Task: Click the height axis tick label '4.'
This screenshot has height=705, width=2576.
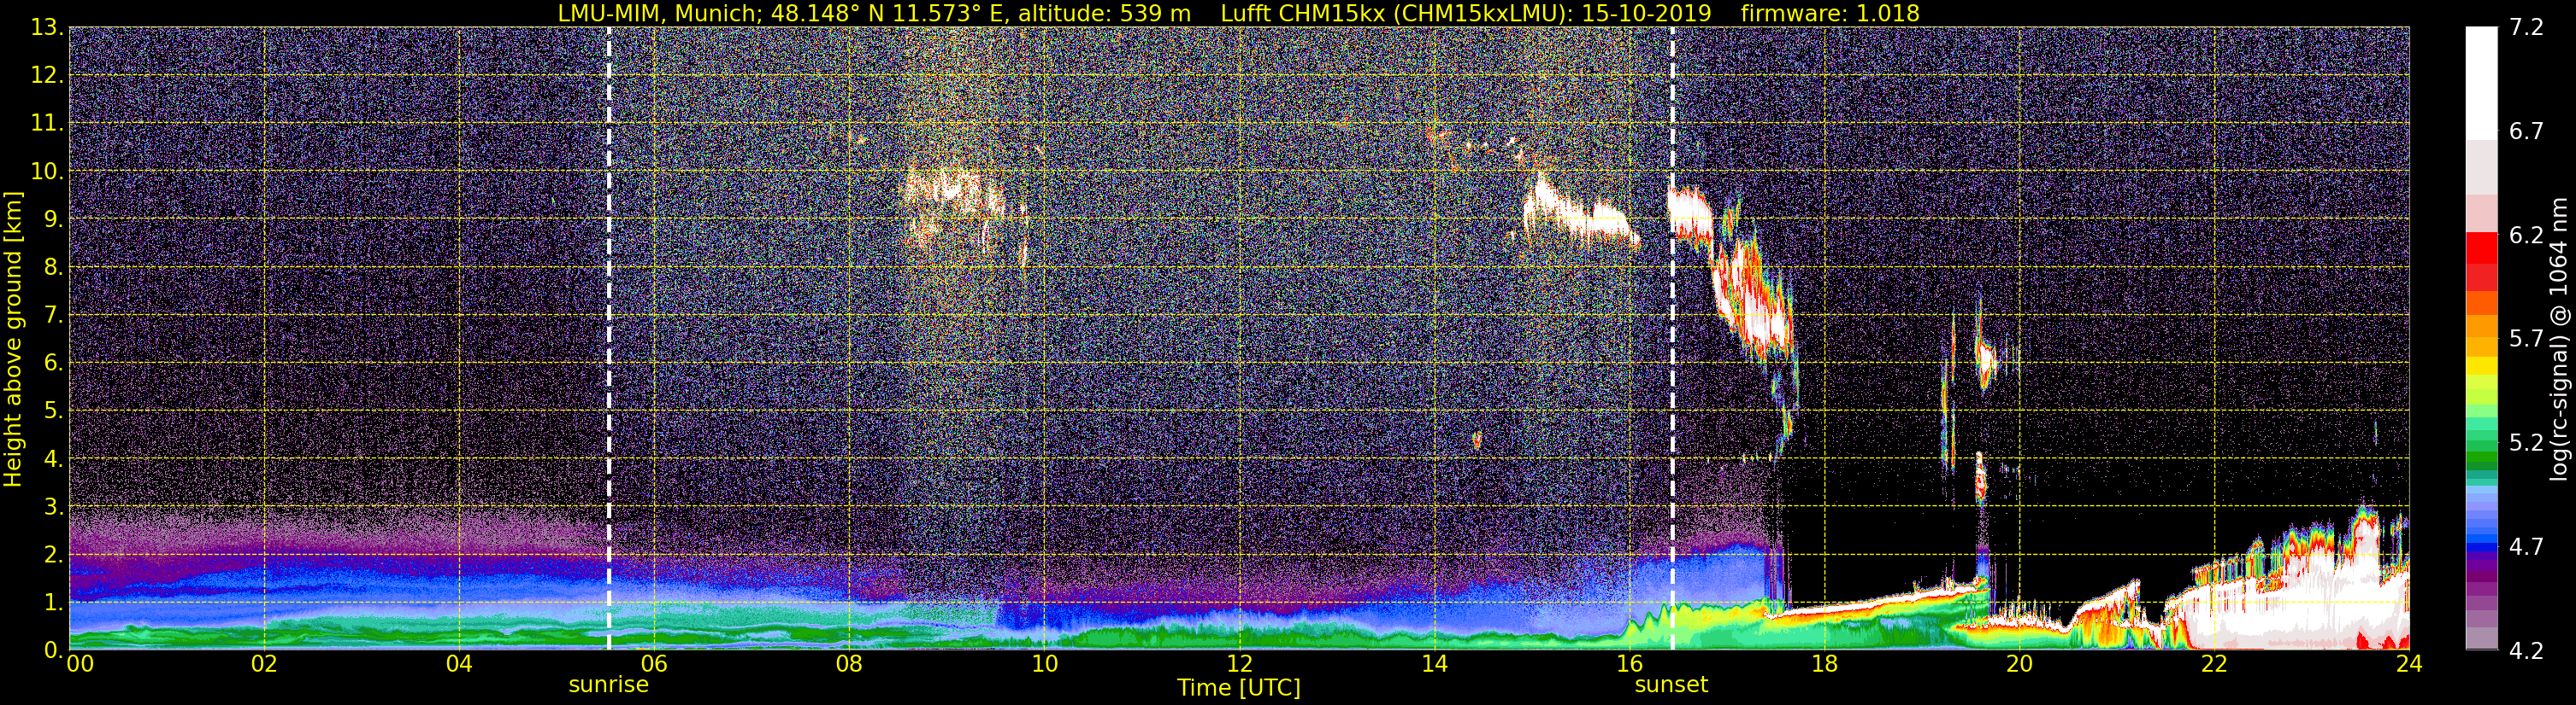Action: tap(53, 459)
